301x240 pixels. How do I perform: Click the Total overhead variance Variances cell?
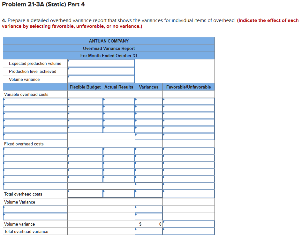[148, 231]
